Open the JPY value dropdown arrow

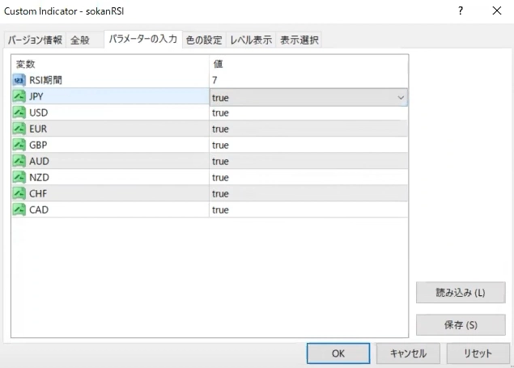(401, 98)
